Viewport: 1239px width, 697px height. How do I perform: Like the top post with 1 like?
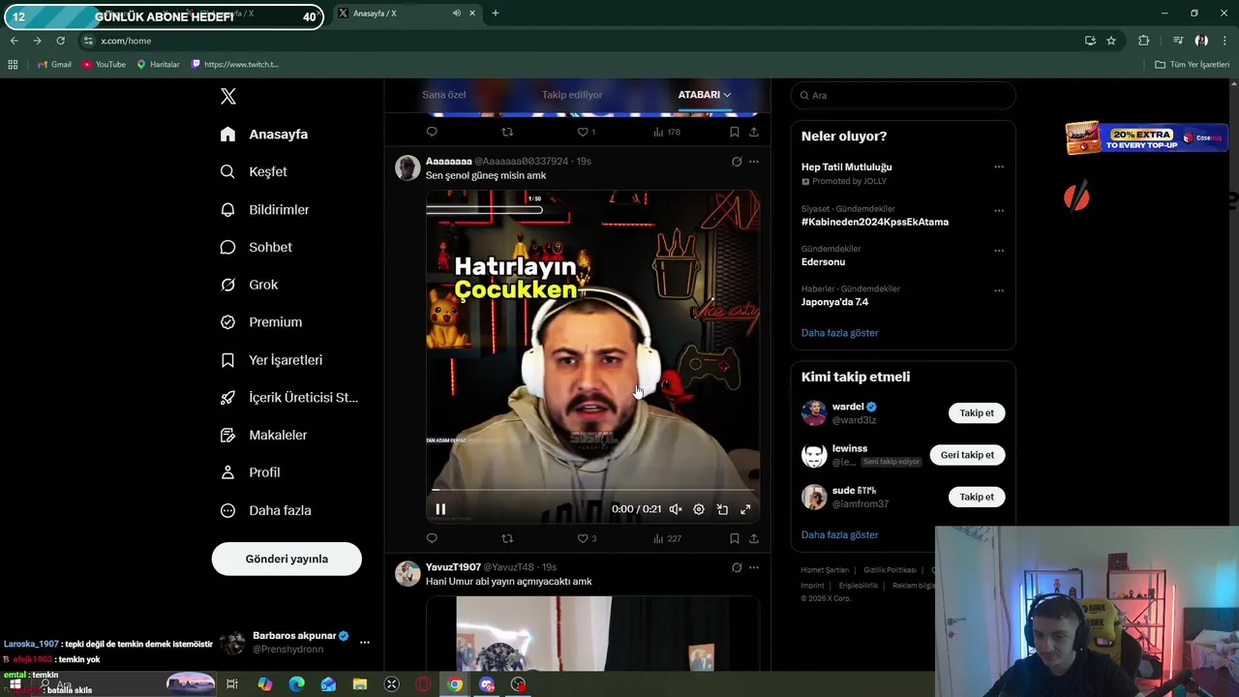[x=587, y=132]
